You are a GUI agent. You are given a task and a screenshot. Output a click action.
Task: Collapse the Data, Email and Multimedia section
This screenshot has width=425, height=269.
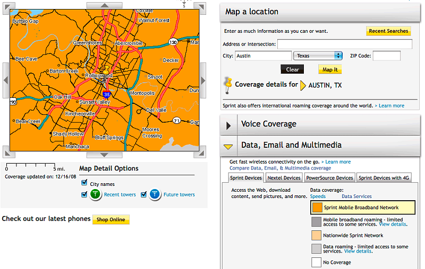pos(228,147)
